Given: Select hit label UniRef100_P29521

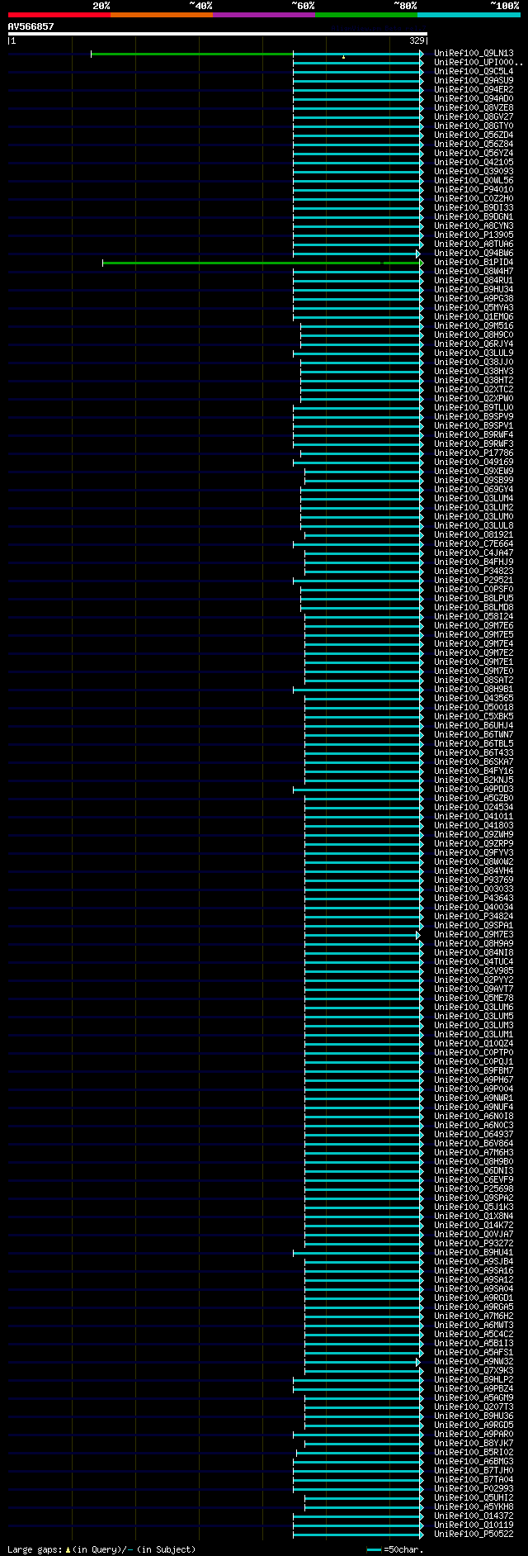Looking at the screenshot, I should pyautogui.click(x=474, y=581).
